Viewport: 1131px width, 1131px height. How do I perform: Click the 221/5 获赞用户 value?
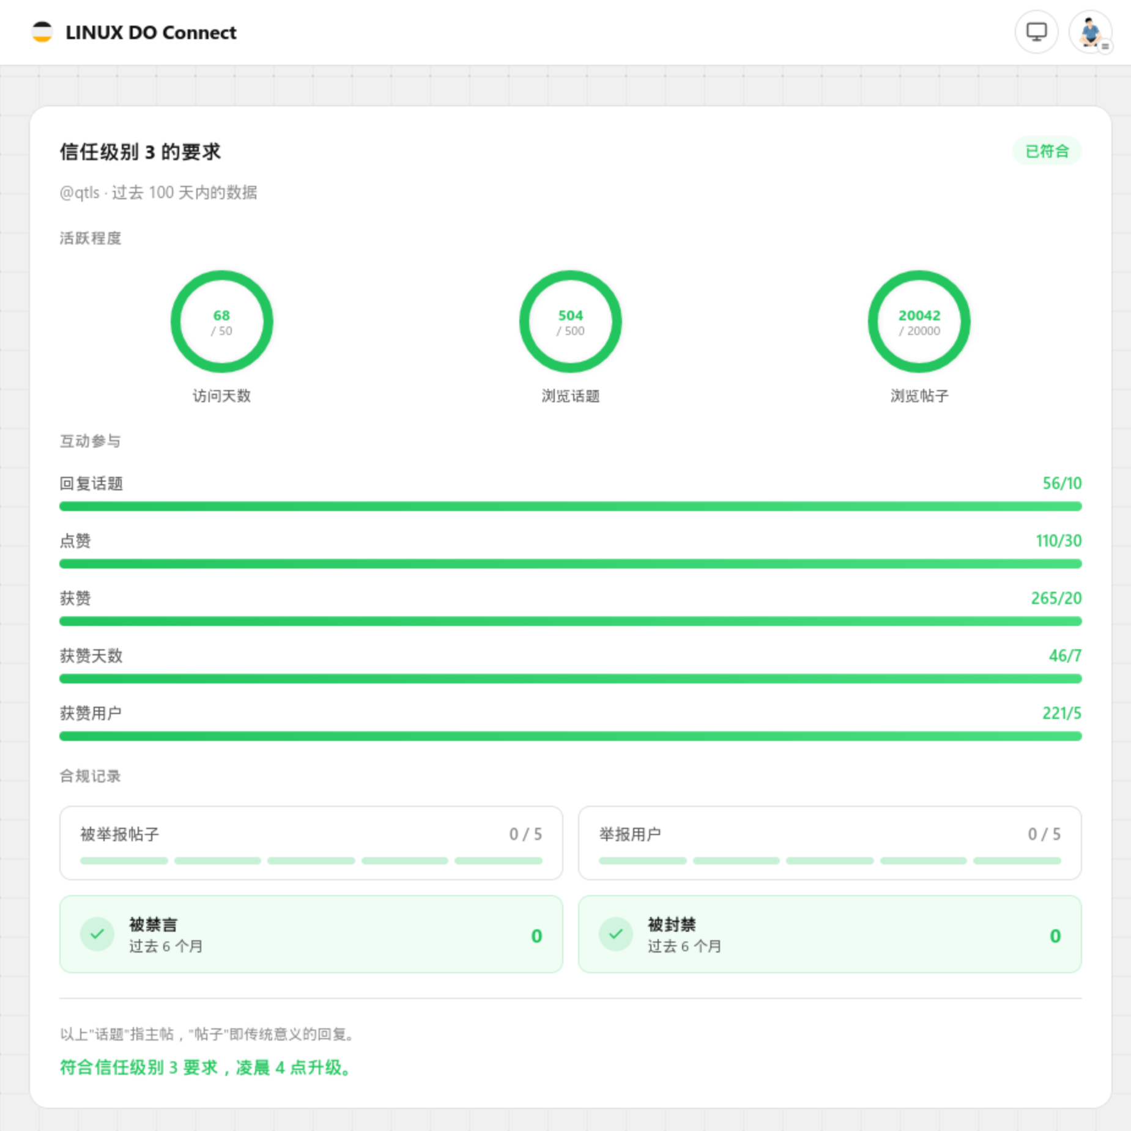pos(1061,713)
